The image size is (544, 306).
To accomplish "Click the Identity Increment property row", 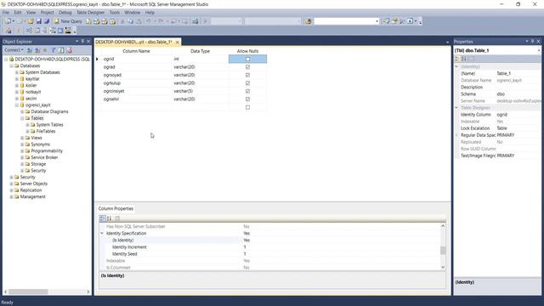I will 270,247.
